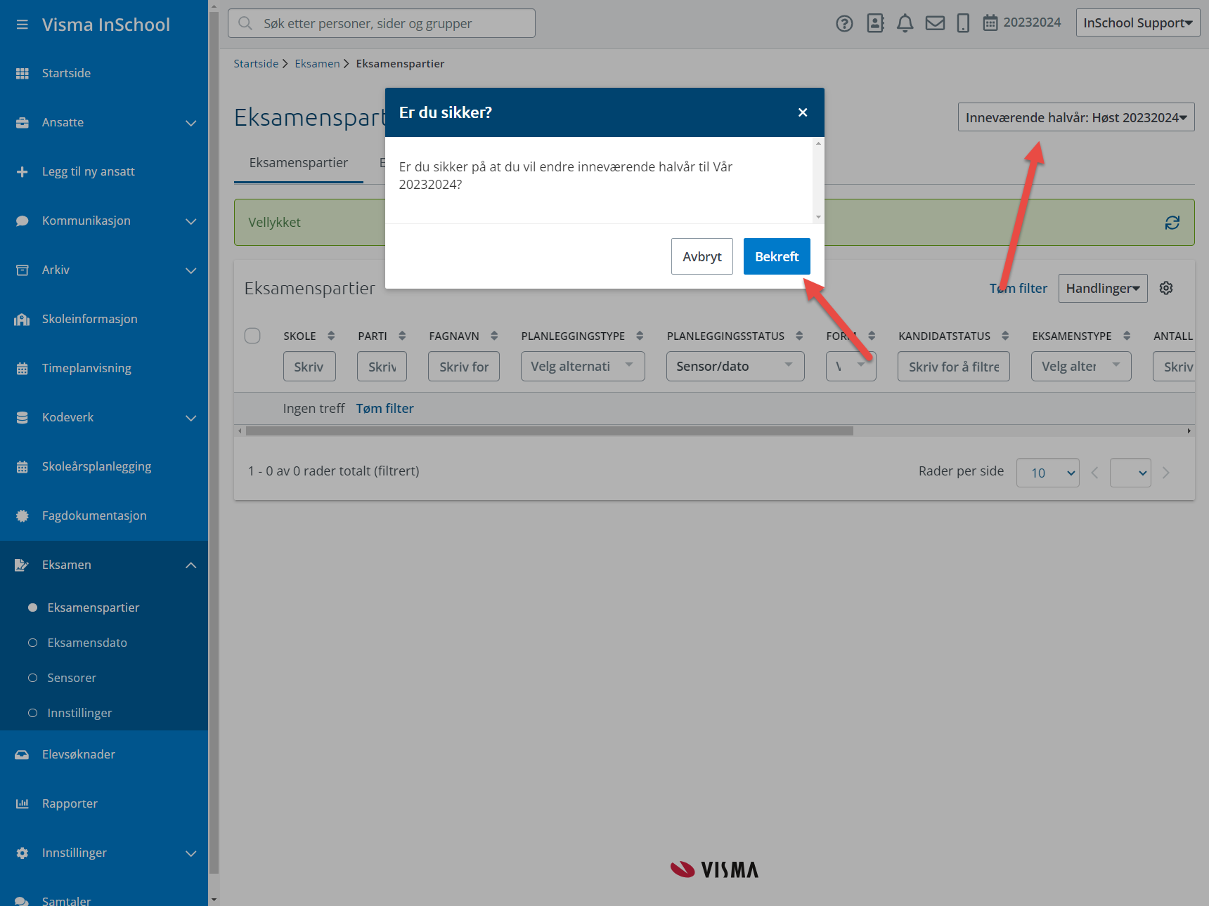Focus the search persons field
This screenshot has height=906, width=1209.
click(x=382, y=23)
